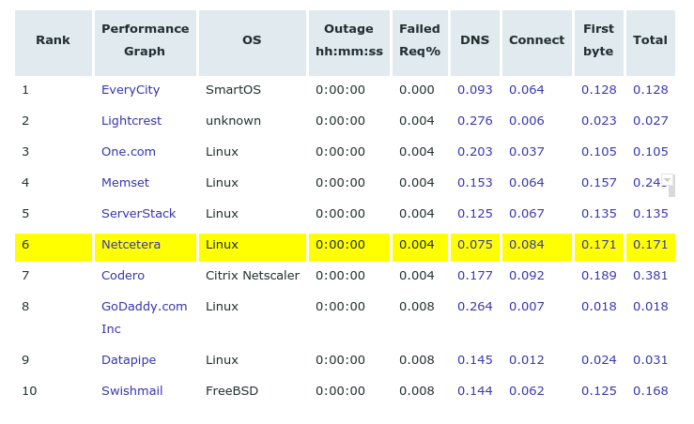Image resolution: width=694 pixels, height=424 pixels.
Task: Click Swishmail Total value 0.168
Action: click(x=650, y=391)
